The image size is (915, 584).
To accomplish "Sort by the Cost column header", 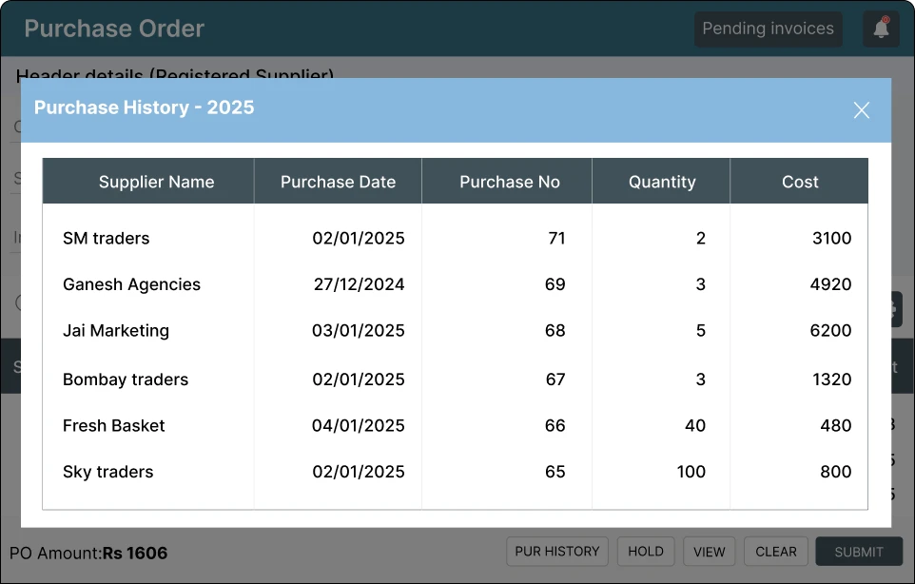I will (799, 181).
